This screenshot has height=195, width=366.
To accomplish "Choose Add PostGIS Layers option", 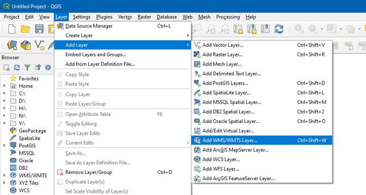I will coord(262,83).
